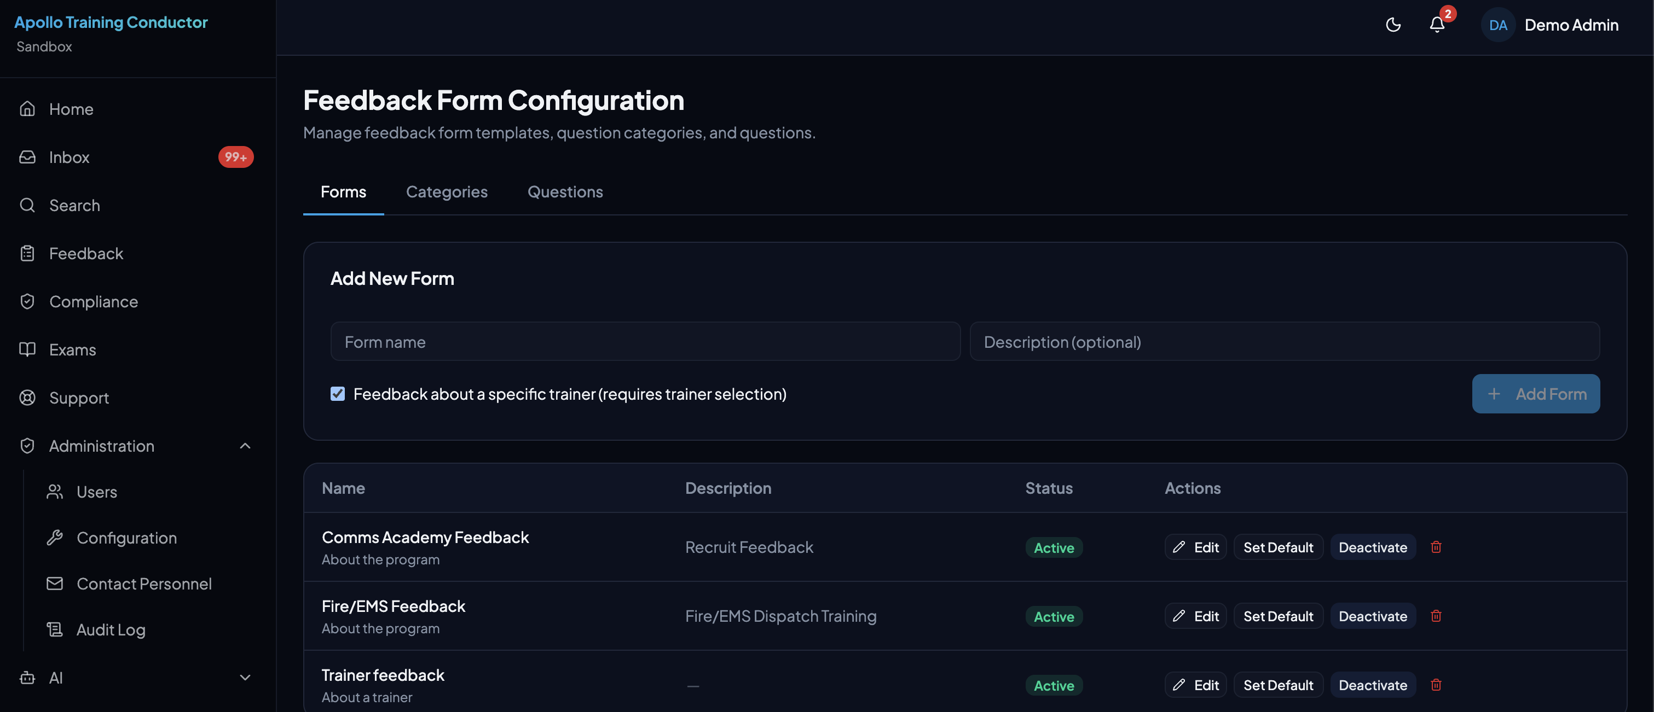
Task: Click the Audit Log scroll icon
Action: [x=55, y=630]
